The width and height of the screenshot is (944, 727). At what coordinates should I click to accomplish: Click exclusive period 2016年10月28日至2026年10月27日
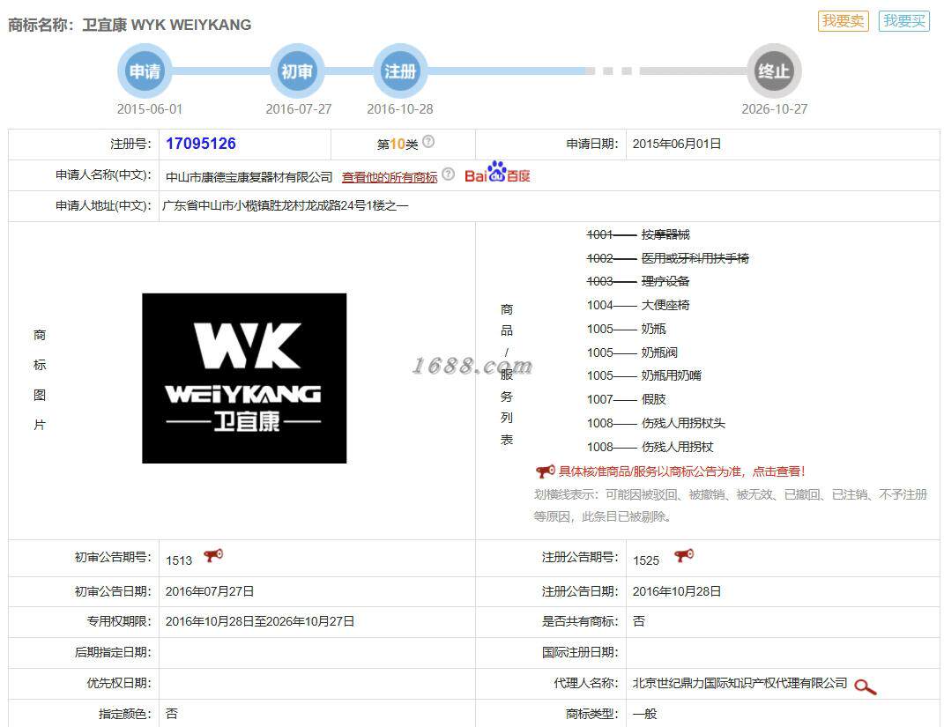260,621
